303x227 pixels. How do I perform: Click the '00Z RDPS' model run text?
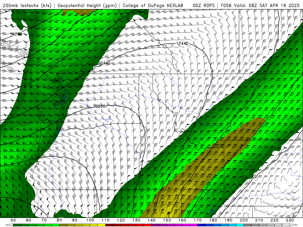click(204, 6)
